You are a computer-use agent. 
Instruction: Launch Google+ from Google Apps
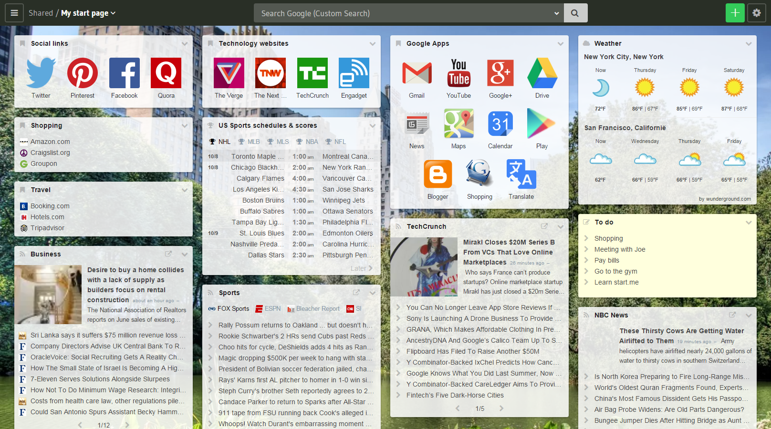click(500, 73)
